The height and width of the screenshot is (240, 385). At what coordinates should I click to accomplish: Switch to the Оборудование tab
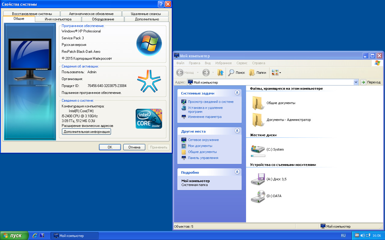[103, 19]
